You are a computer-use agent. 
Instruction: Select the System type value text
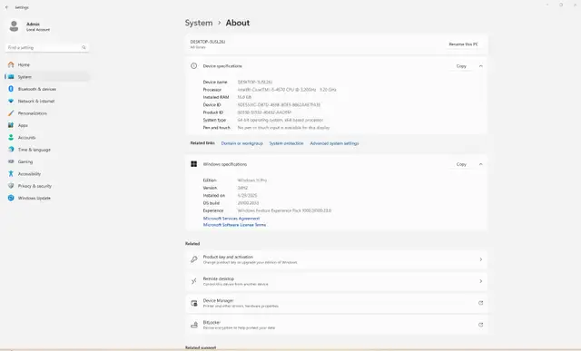[281, 120]
